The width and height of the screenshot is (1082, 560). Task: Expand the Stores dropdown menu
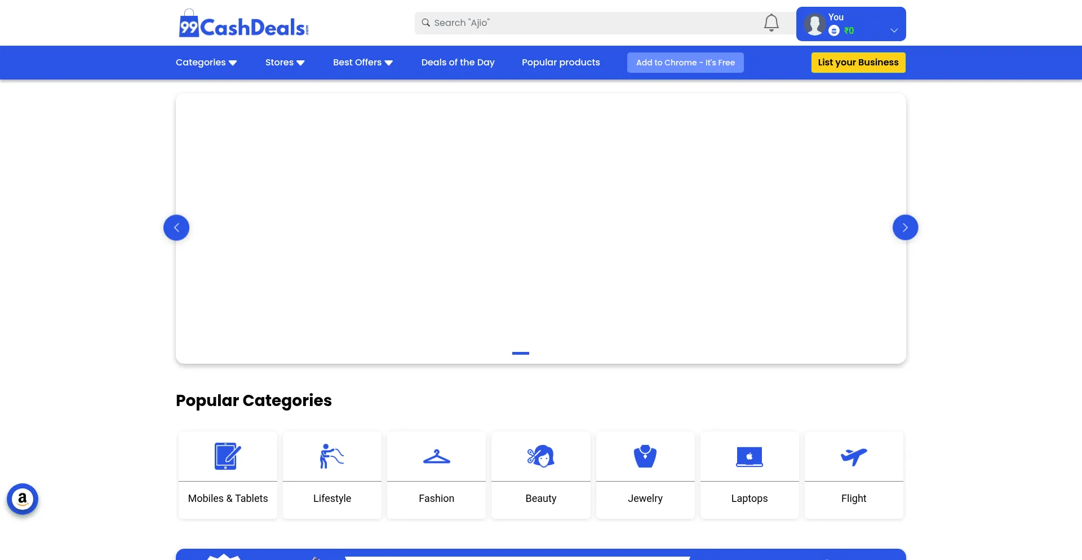click(285, 63)
